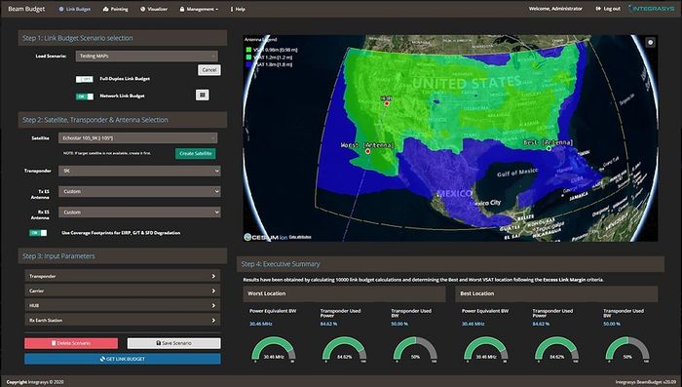Click Best Location Transponder Used BW gauge

(x=627, y=350)
